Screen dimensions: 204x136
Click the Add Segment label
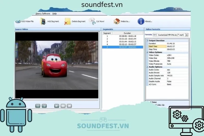tap(53, 21)
